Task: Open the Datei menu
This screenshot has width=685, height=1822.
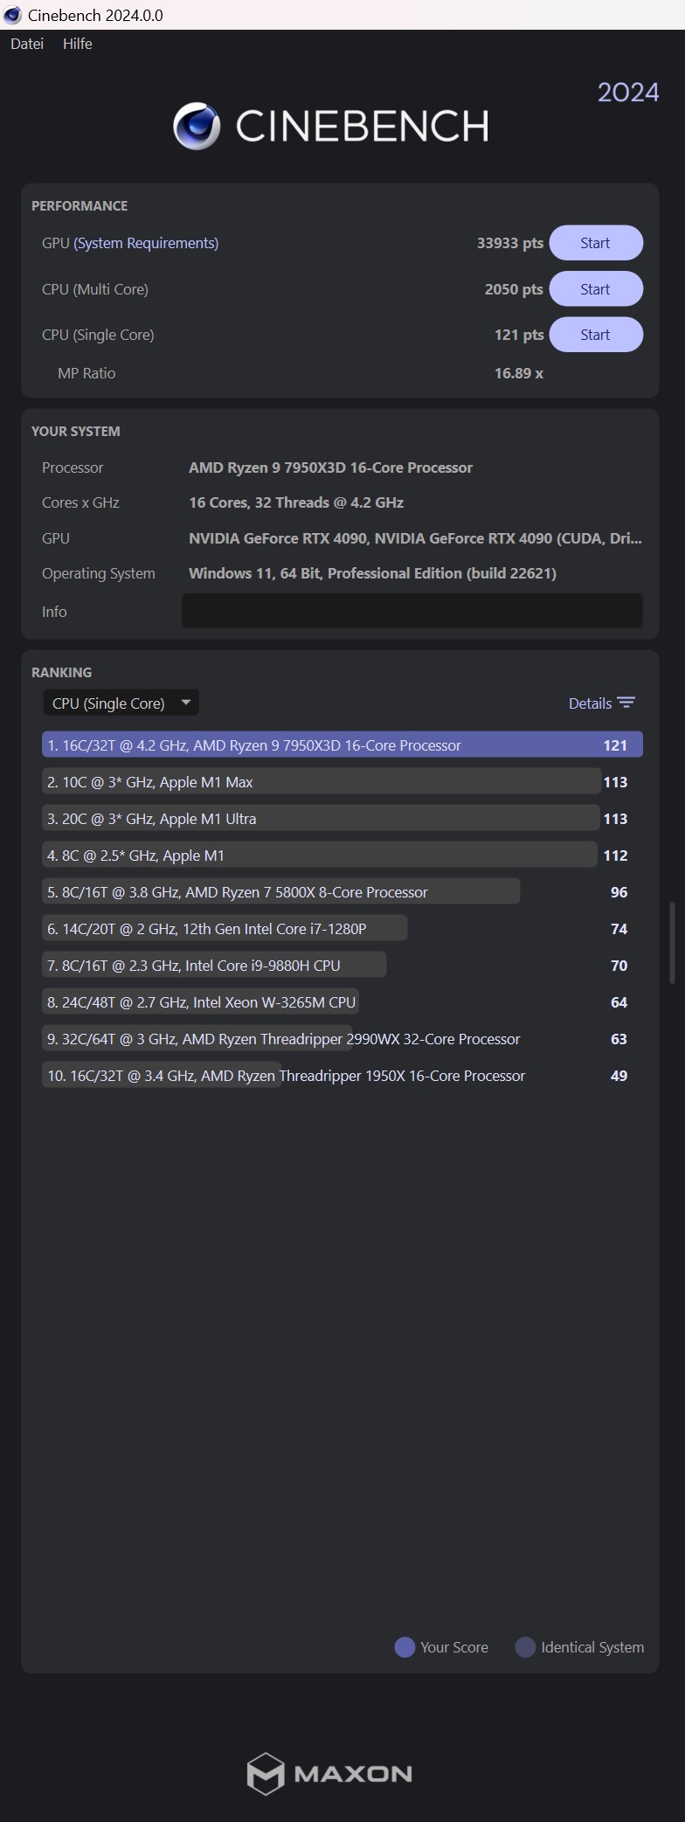Action: [27, 44]
